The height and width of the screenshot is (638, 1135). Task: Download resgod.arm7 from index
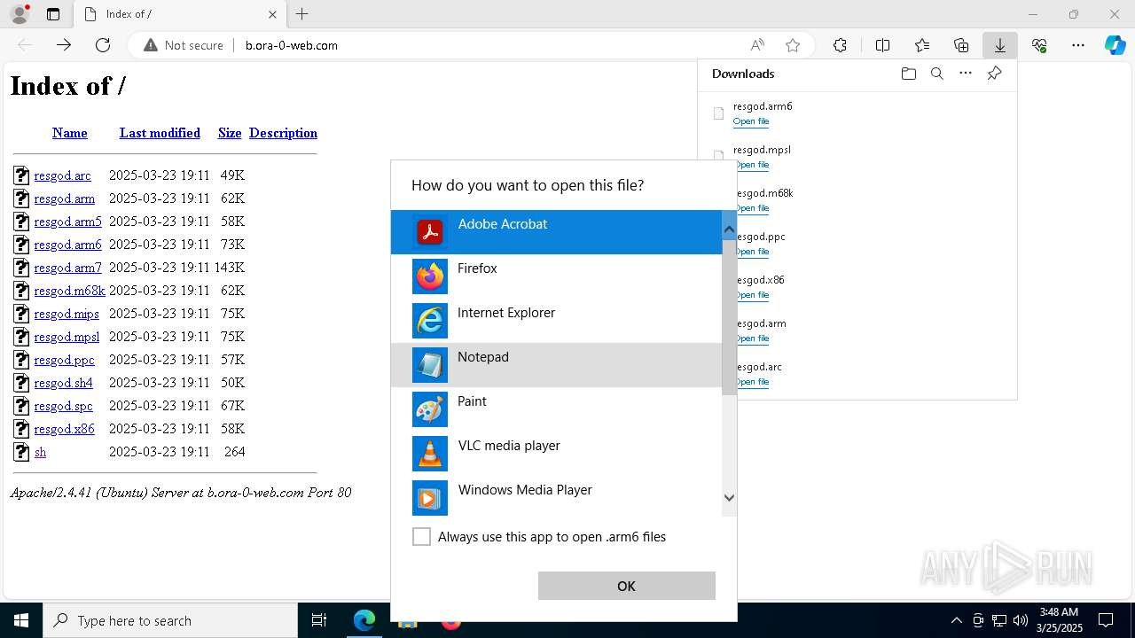coord(67,268)
